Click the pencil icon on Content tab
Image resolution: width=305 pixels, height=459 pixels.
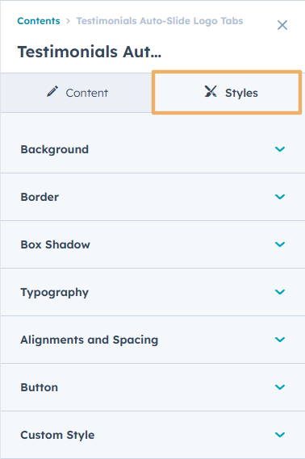(52, 91)
